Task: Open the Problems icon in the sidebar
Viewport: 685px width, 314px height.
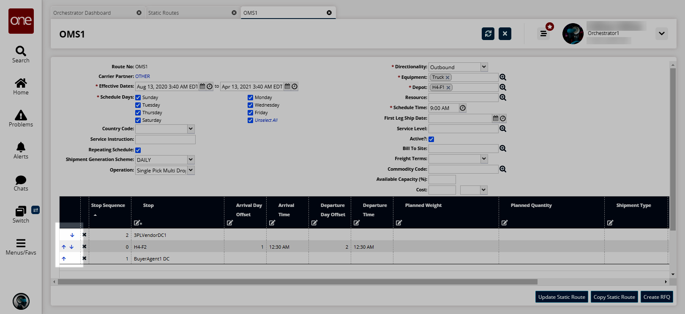Action: point(21,118)
